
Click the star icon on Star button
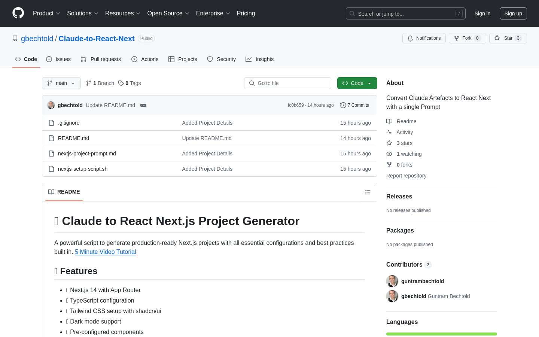pyautogui.click(x=497, y=38)
